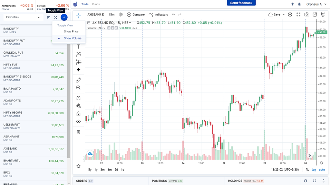Toggle log scale on price axis

[x=314, y=170]
